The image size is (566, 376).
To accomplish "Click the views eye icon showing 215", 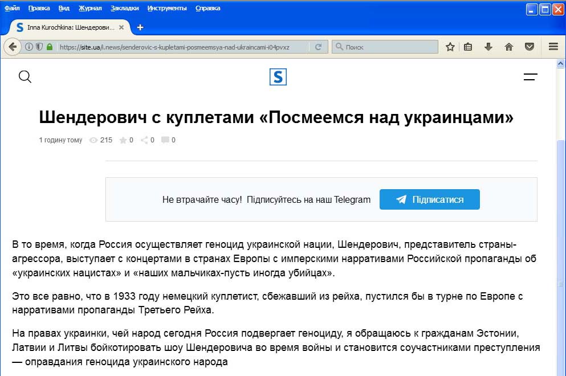I will click(93, 140).
